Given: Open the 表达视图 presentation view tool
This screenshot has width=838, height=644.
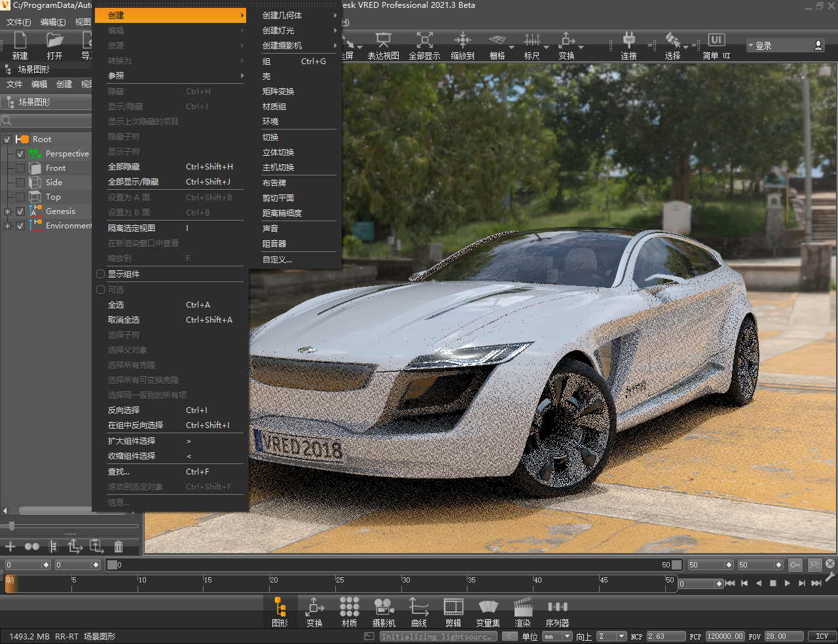Looking at the screenshot, I should coord(383,41).
